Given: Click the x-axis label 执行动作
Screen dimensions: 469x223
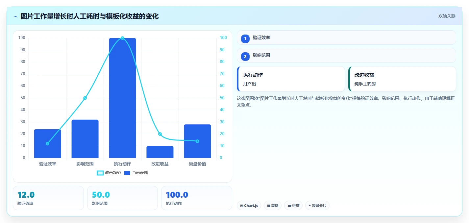Looking at the screenshot, I should pos(122,164).
